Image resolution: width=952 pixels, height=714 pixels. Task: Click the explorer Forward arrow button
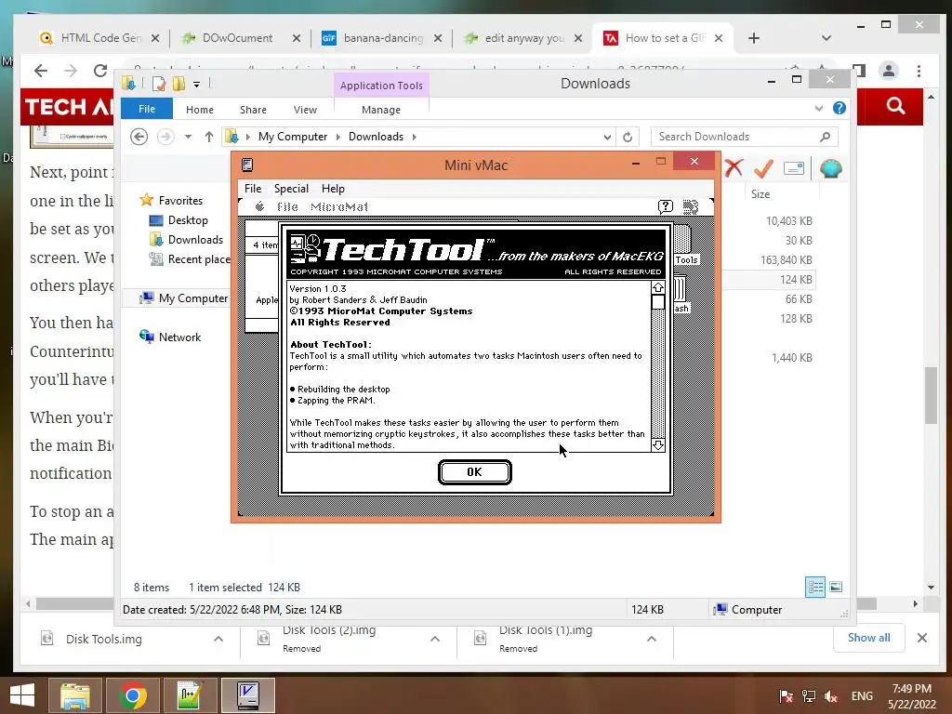165,137
